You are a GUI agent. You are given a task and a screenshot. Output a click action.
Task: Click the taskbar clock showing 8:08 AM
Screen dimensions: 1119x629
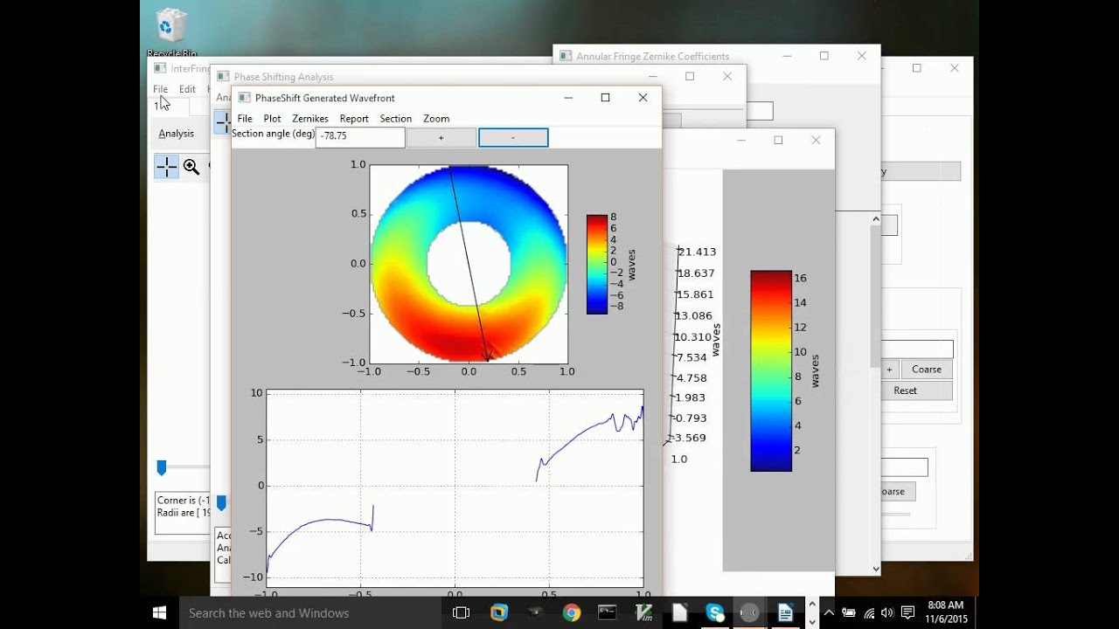tap(948, 612)
